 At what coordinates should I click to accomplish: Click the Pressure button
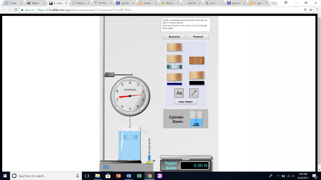(198, 37)
